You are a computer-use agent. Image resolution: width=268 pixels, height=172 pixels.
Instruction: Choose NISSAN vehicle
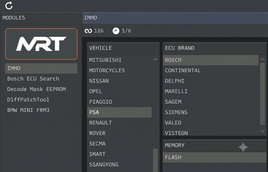click(x=119, y=81)
